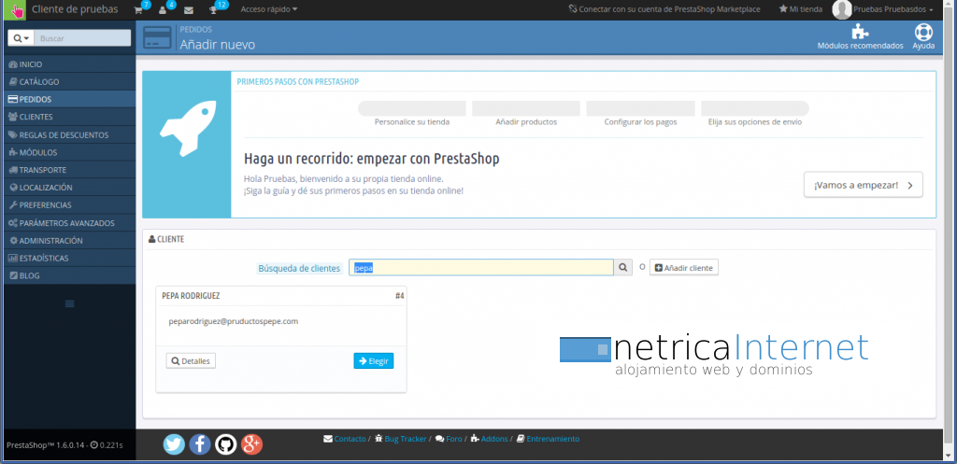
Task: Click the magnifier customer search button
Action: [623, 268]
